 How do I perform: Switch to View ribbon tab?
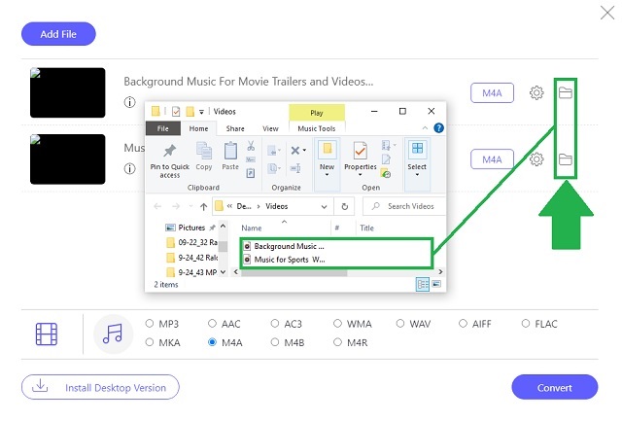(270, 128)
